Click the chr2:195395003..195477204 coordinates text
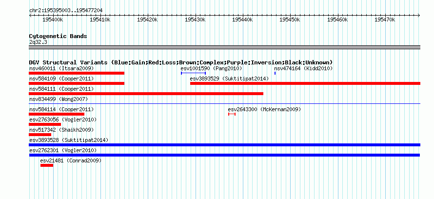The height and width of the screenshot is (199, 434). 66,10
